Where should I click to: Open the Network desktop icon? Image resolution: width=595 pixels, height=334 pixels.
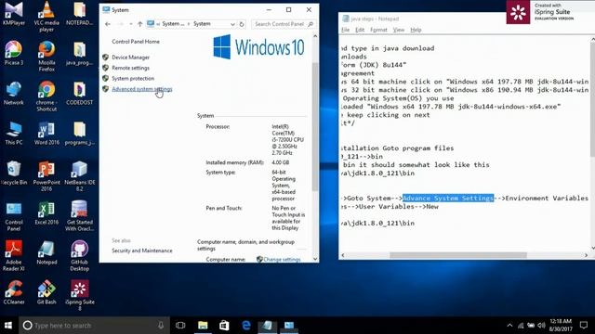click(x=14, y=94)
